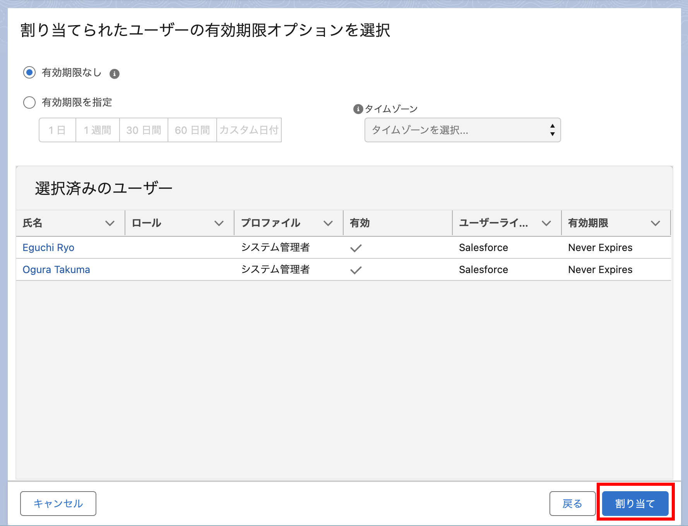688x526 pixels.
Task: Open the プロファイル column menu chevron
Action: 328,223
